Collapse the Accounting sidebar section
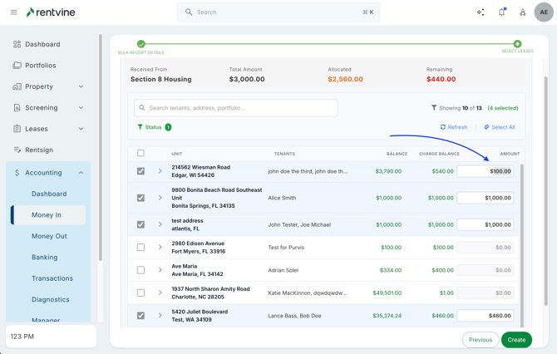Screen dimensions: 557x354 pos(81,173)
